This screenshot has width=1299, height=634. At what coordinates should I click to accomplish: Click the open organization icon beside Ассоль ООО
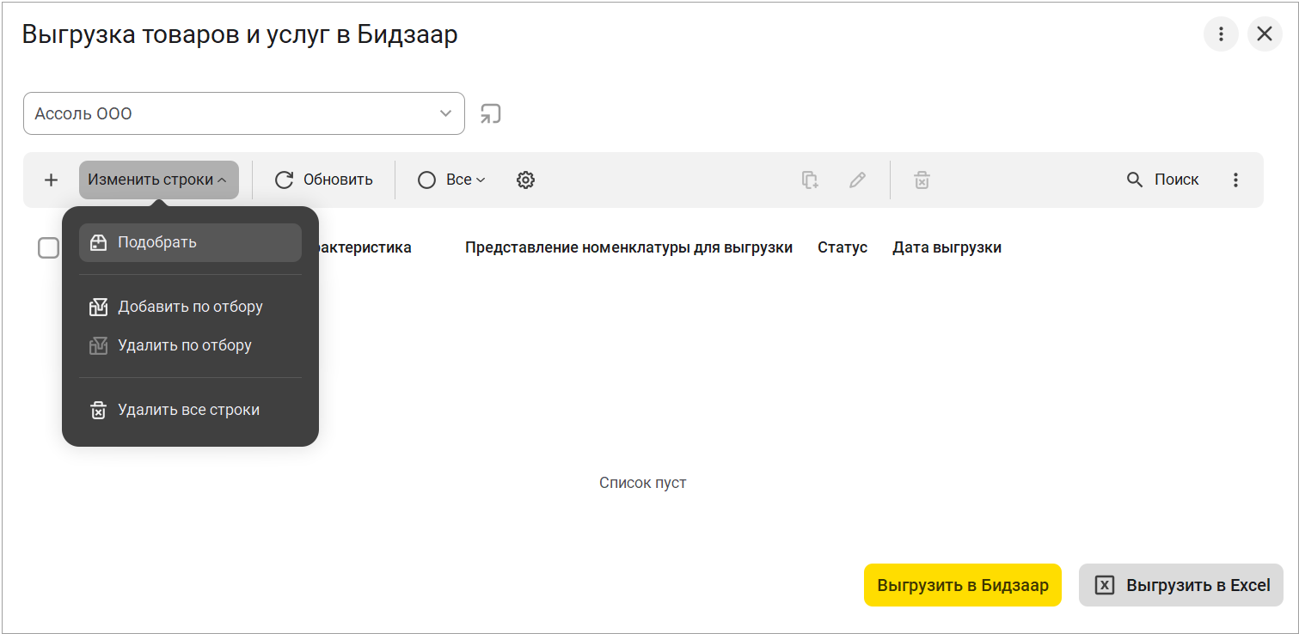490,114
